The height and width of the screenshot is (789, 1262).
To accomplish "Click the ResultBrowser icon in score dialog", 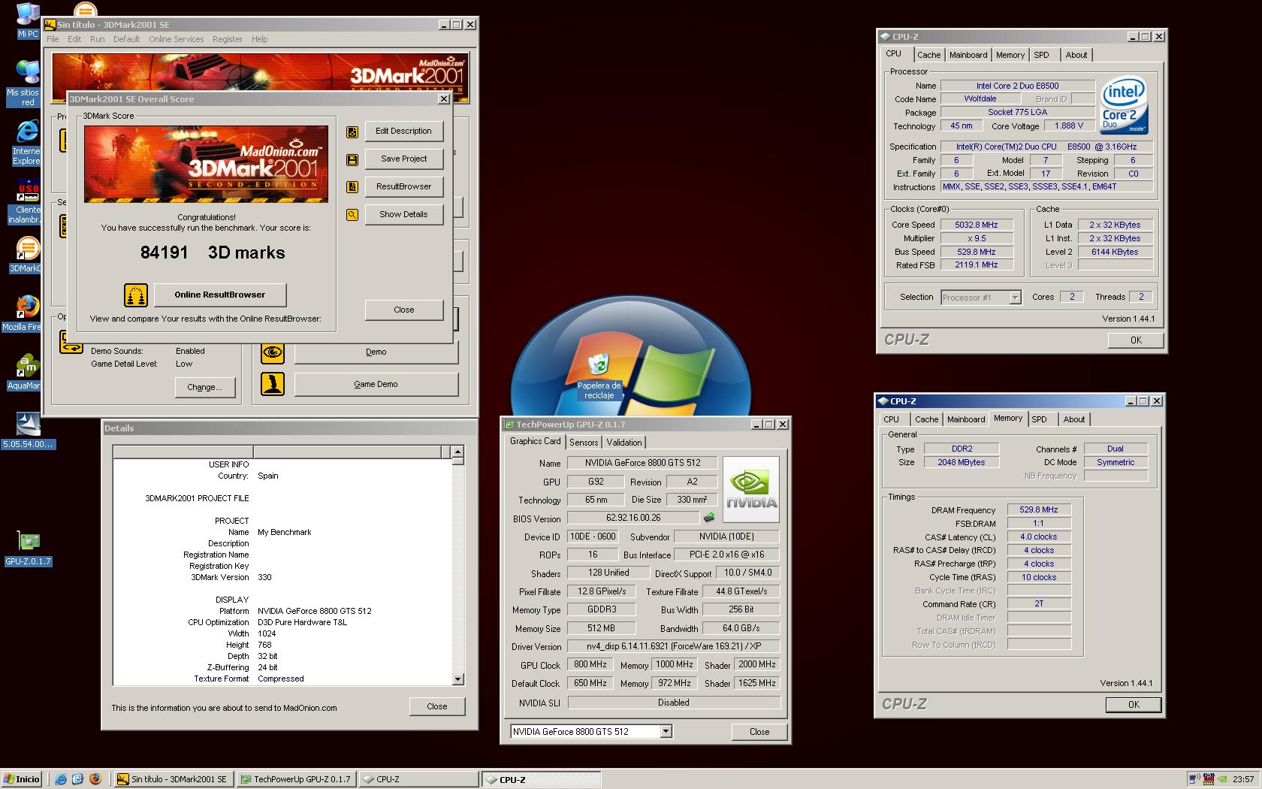I will 352,187.
